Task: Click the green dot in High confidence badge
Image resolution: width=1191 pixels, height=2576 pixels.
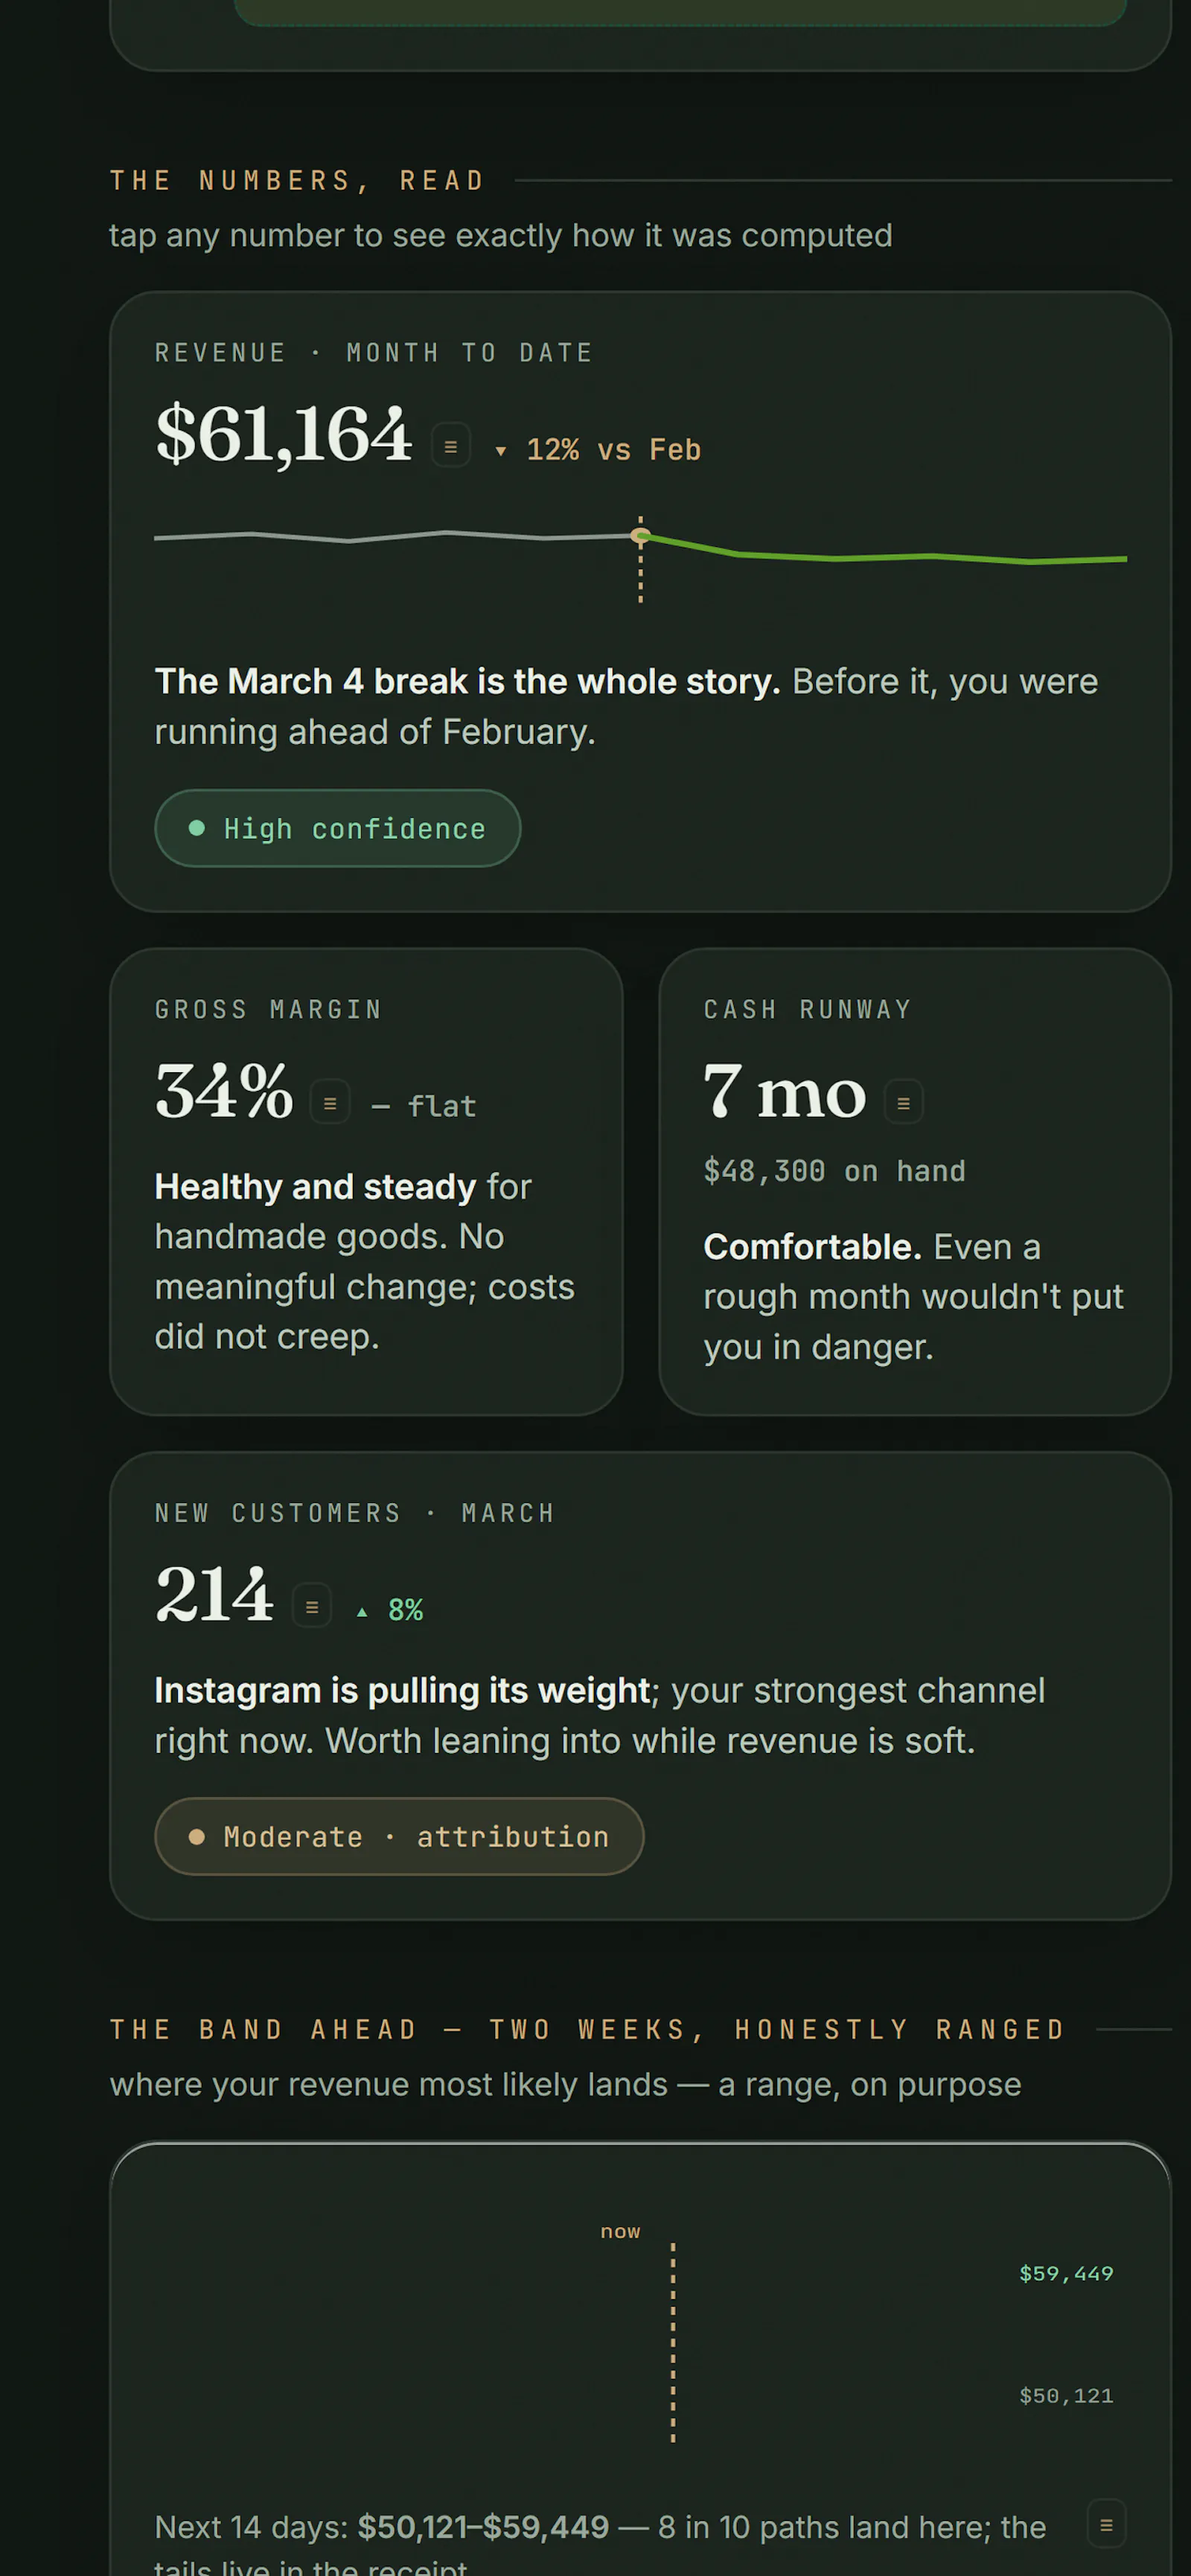Action: pos(197,828)
